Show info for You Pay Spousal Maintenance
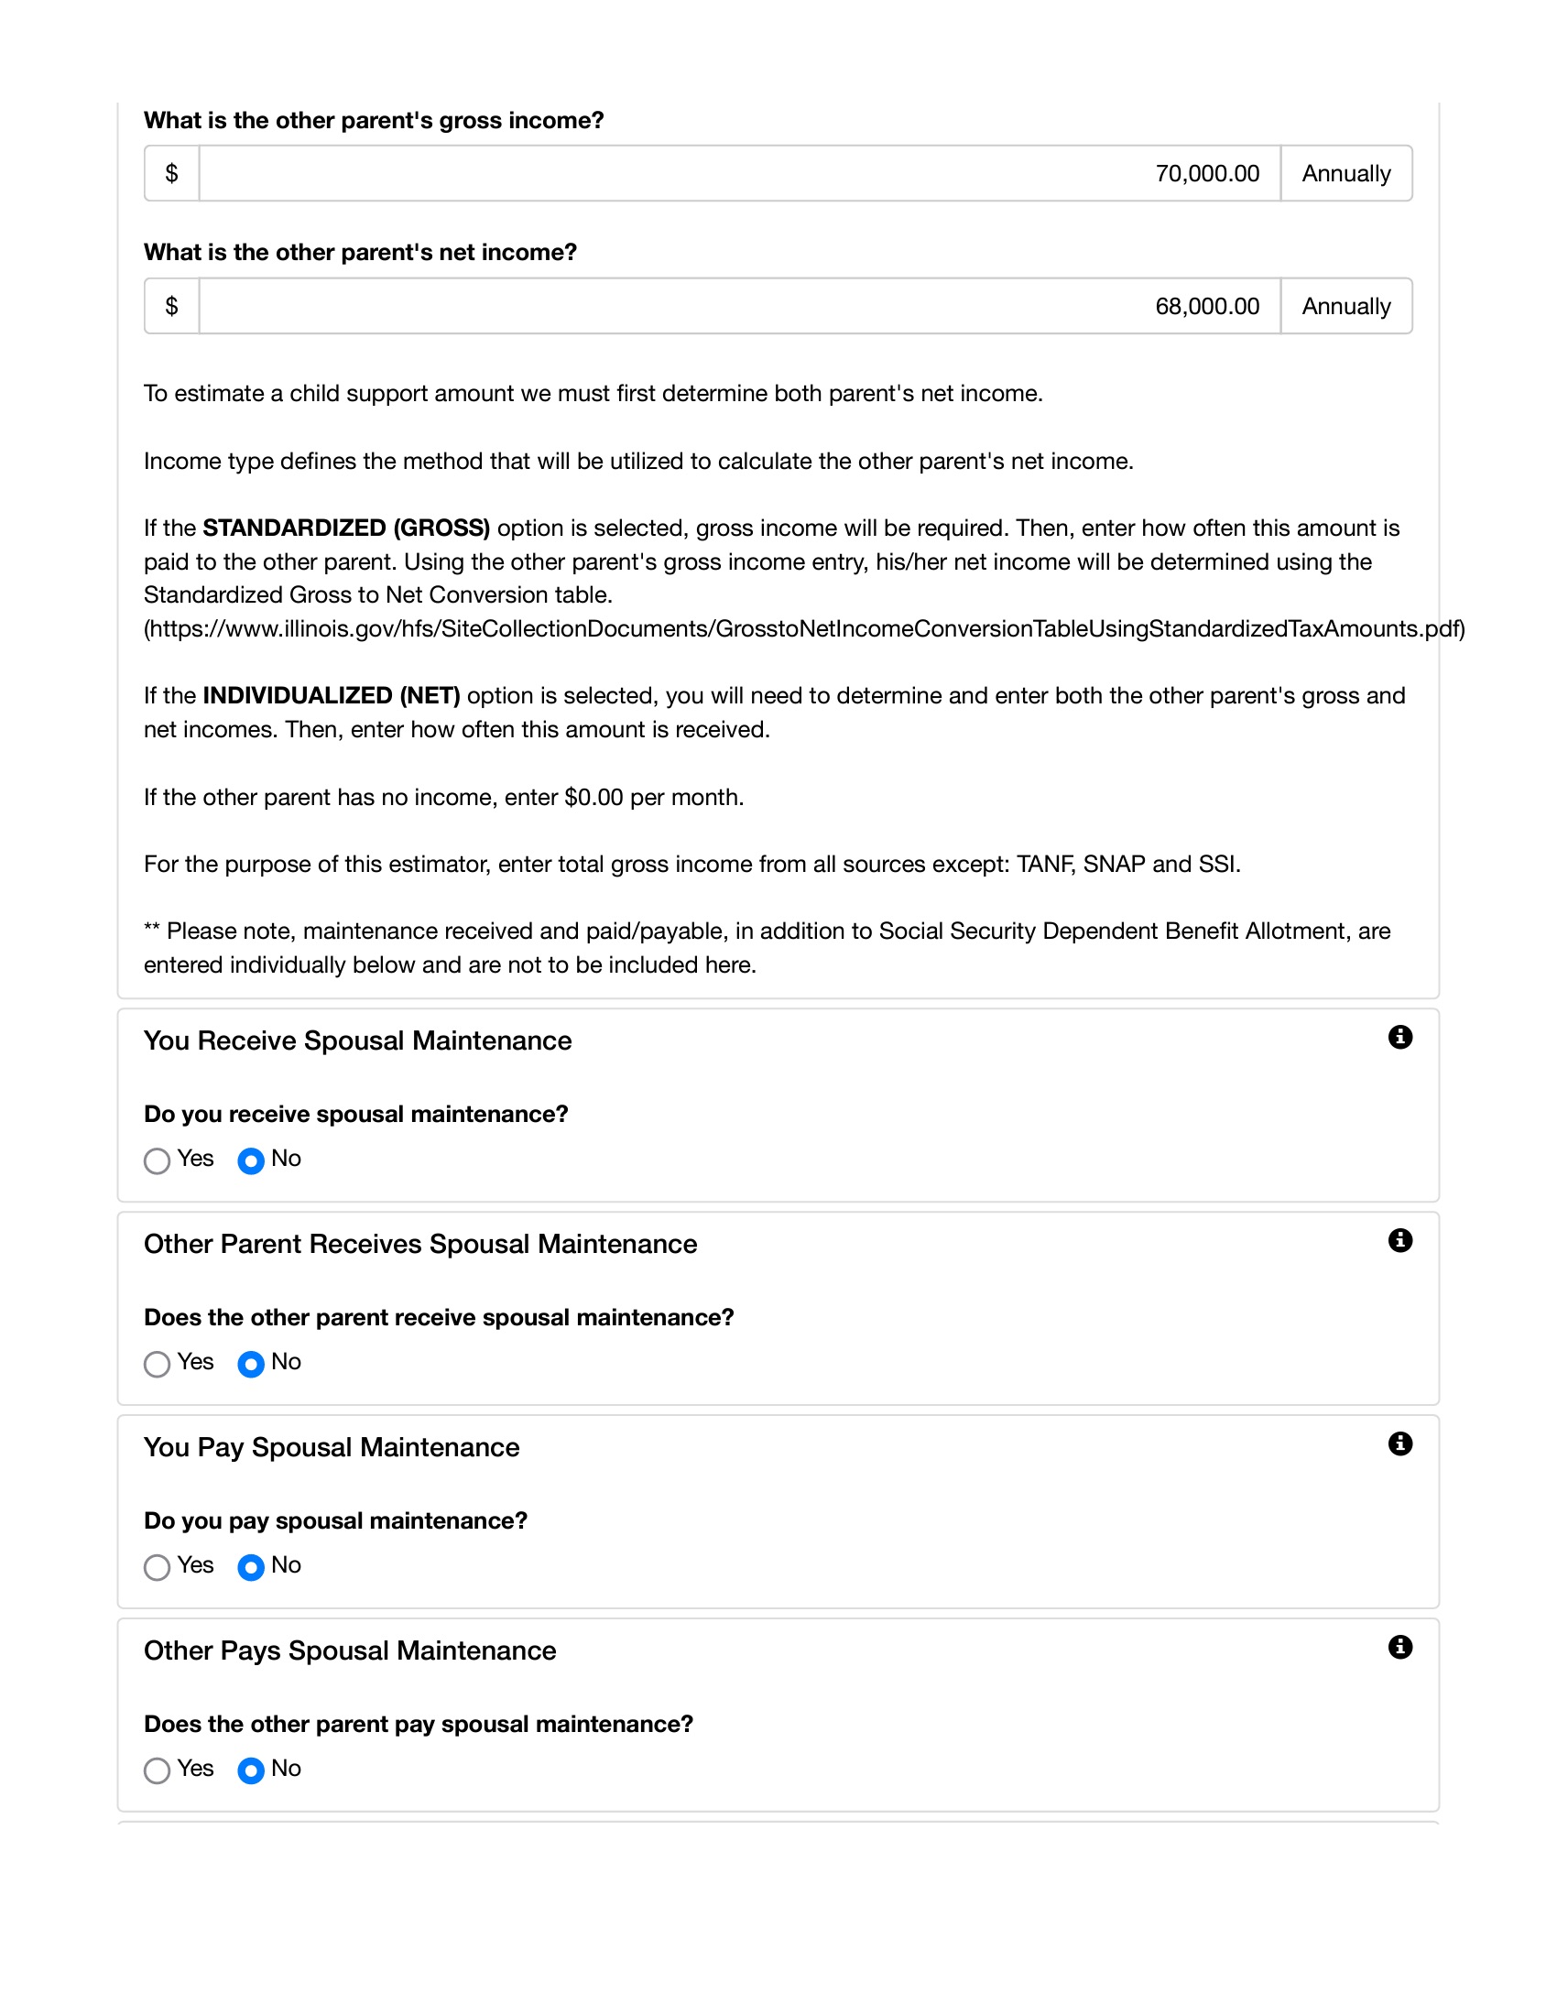The width and height of the screenshot is (1557, 2015). [x=1399, y=1443]
